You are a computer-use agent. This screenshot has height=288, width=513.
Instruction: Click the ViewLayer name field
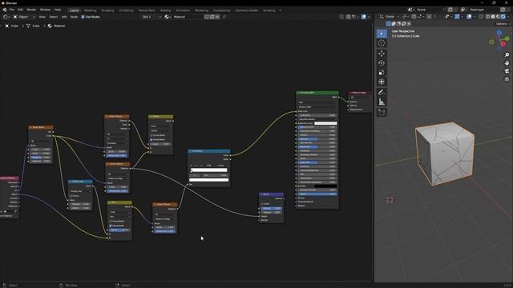484,10
